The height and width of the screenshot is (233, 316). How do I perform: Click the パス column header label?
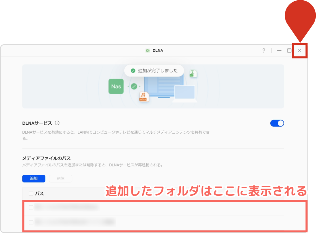[x=39, y=193]
